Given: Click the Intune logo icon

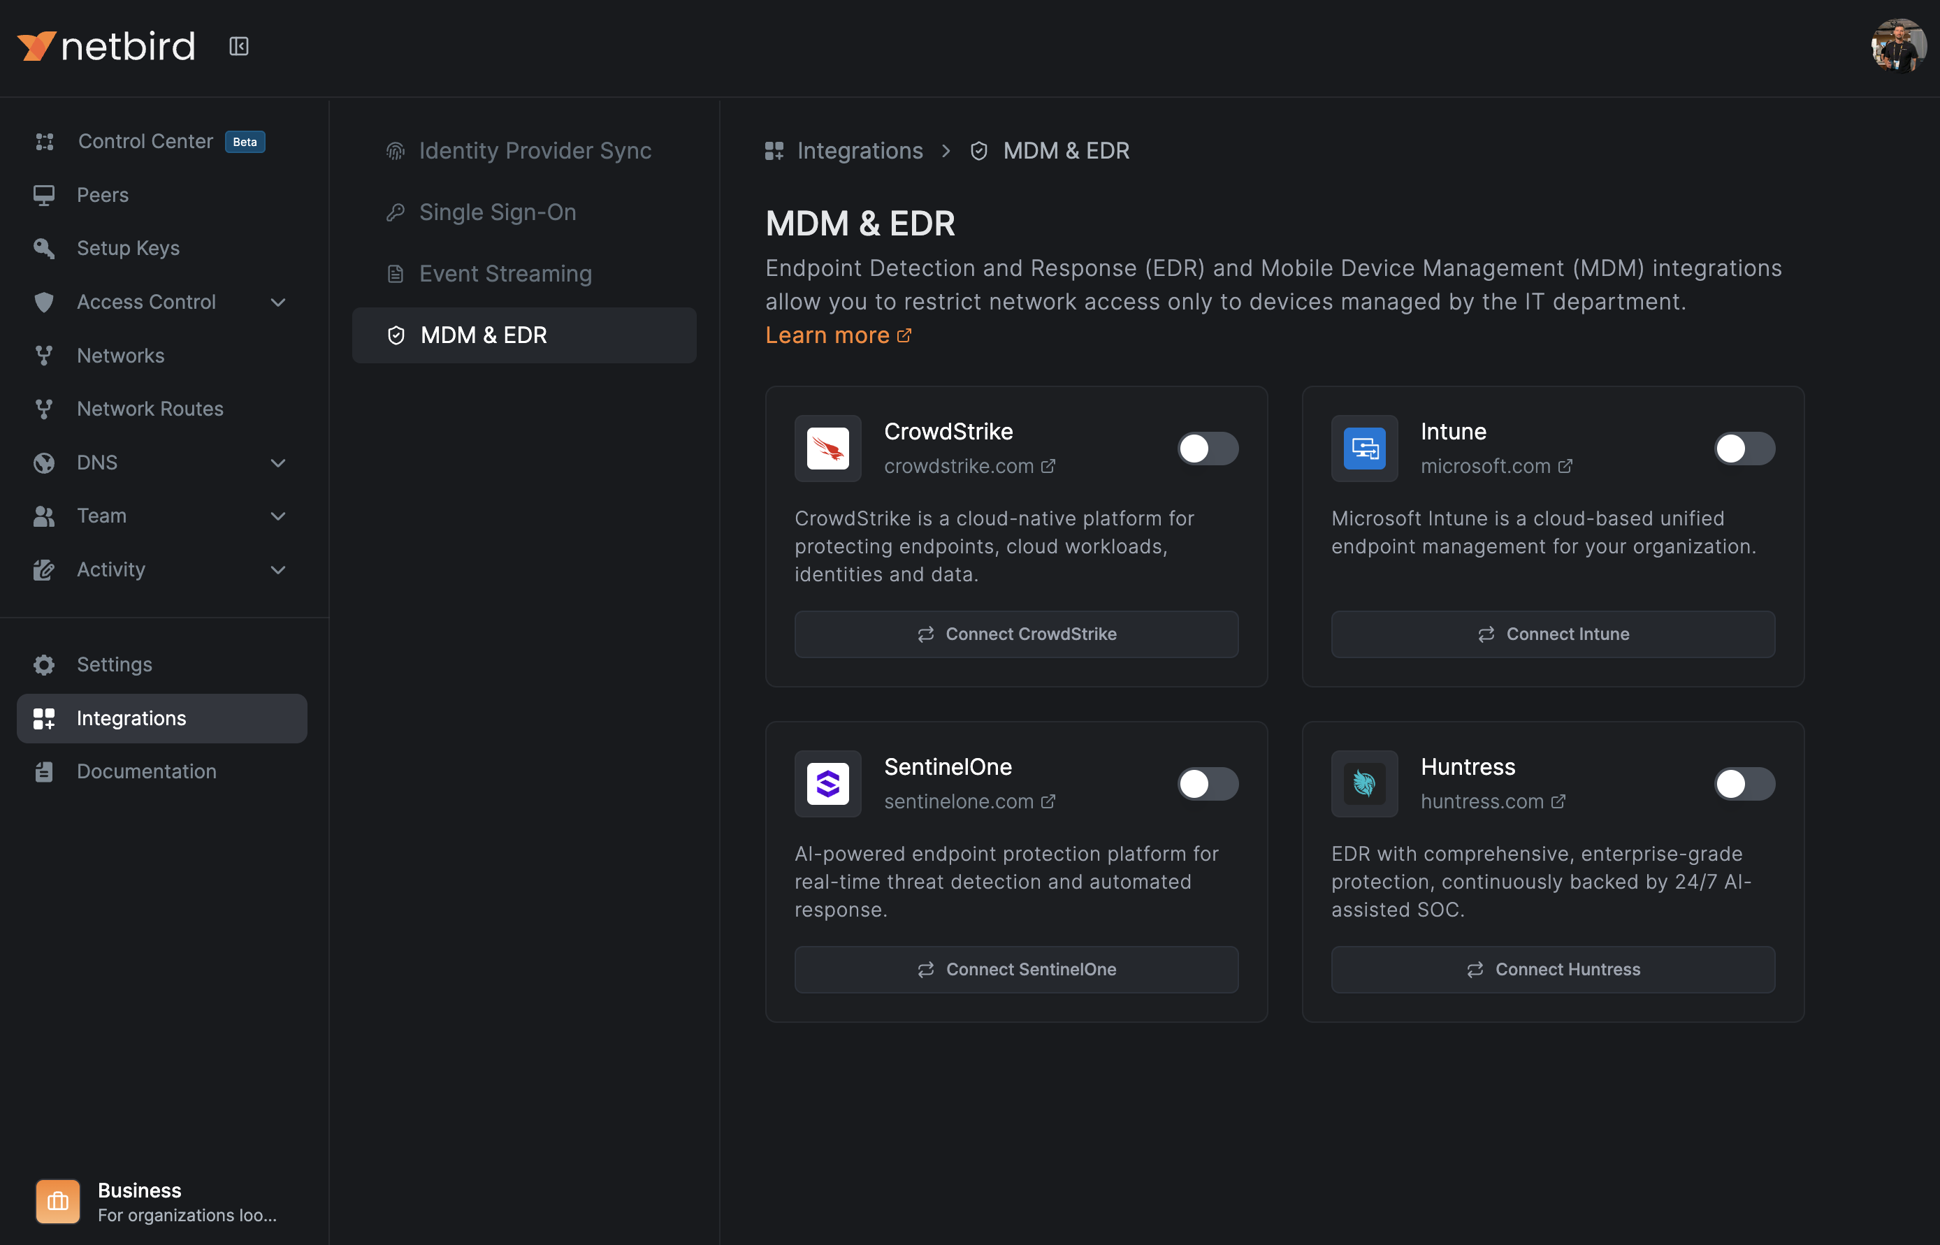Looking at the screenshot, I should pyautogui.click(x=1364, y=449).
